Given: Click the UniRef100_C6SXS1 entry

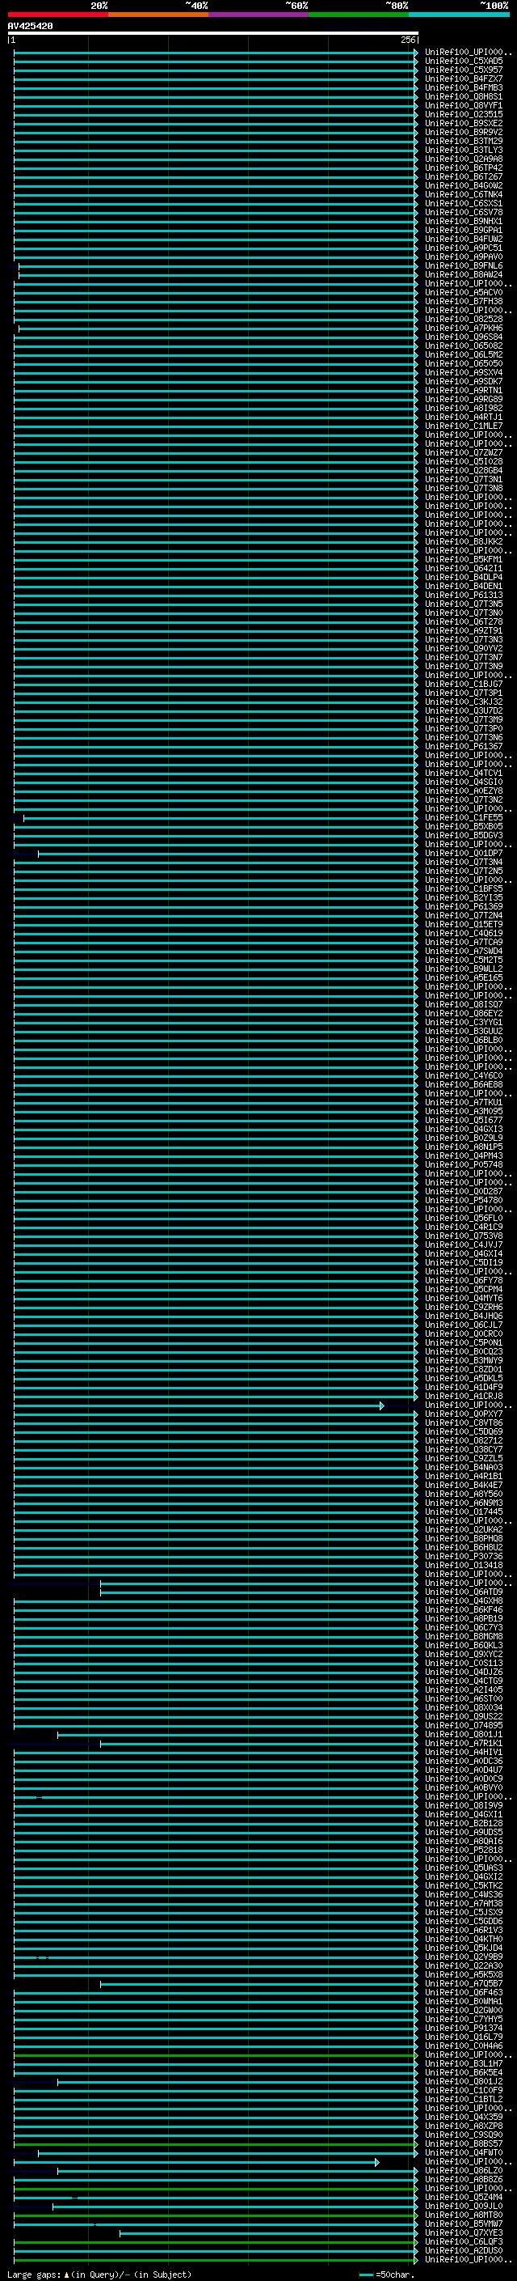Looking at the screenshot, I should [x=464, y=204].
